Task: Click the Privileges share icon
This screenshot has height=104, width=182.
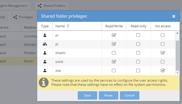Action: coord(15,17)
